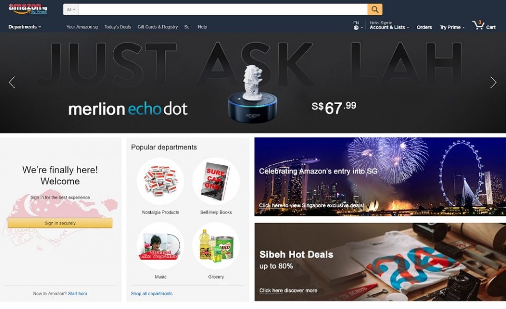Expand the All search category dropdown
Image resolution: width=506 pixels, height=309 pixels.
click(x=71, y=9)
